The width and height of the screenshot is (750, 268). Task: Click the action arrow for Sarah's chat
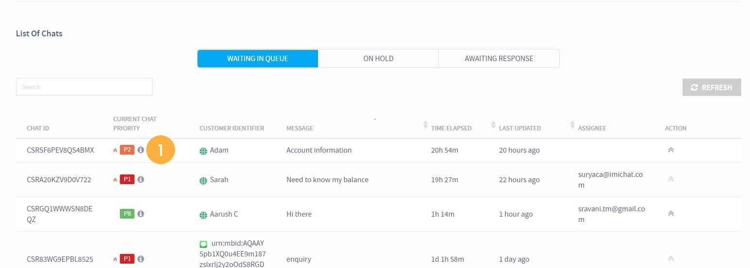(x=671, y=179)
